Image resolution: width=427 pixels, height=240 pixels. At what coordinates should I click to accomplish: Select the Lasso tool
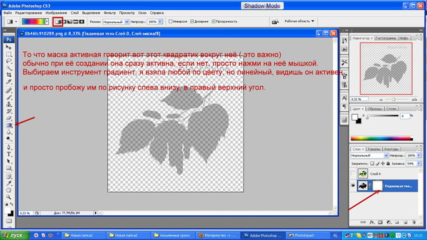click(9, 61)
